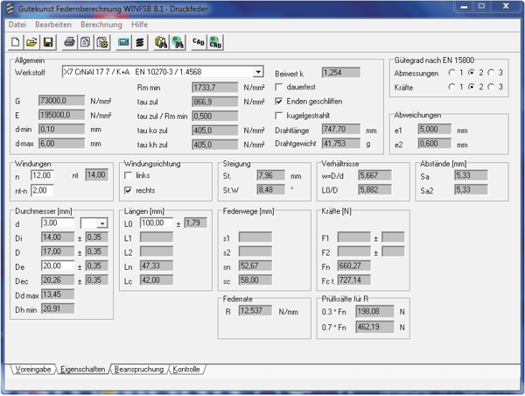Enable the dauerfest checkbox
The height and width of the screenshot is (396, 525).
pyautogui.click(x=280, y=88)
